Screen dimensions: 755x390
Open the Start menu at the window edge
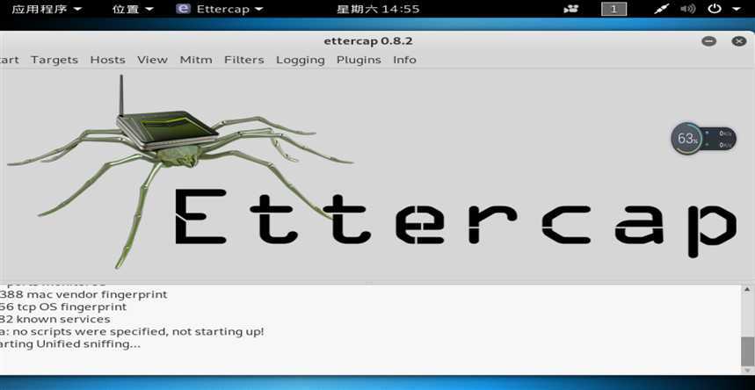click(x=9, y=60)
